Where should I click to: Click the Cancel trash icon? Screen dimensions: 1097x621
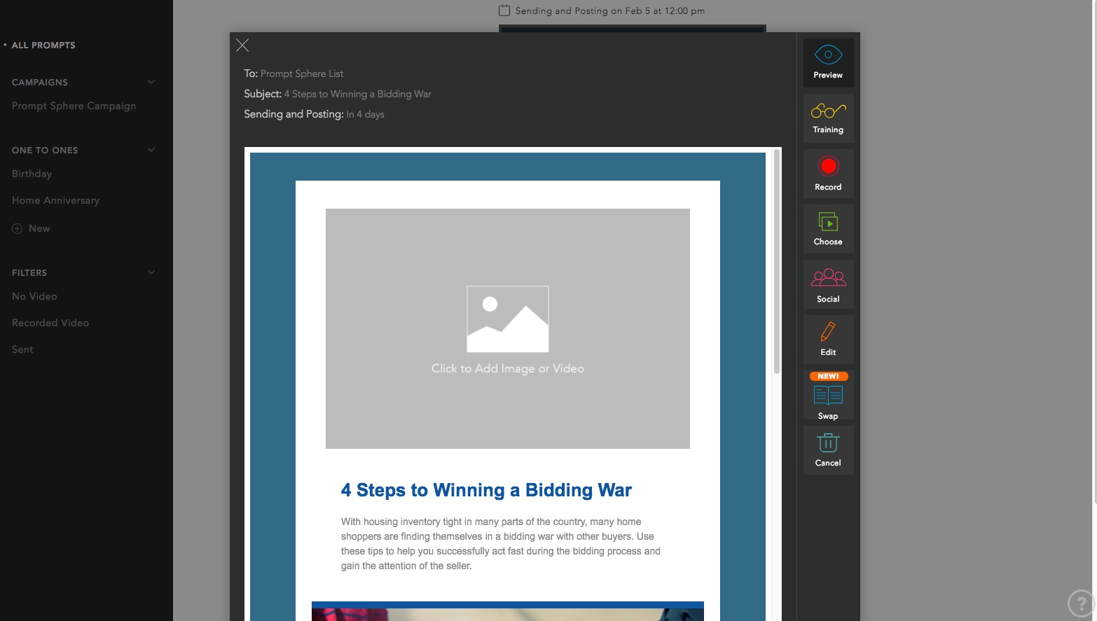828,443
